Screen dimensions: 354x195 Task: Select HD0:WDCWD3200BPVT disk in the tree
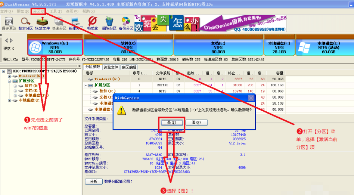(x=45, y=71)
